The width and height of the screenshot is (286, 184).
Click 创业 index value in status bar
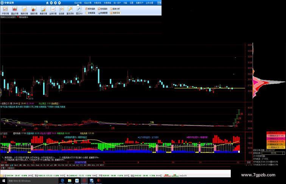(x=138, y=176)
